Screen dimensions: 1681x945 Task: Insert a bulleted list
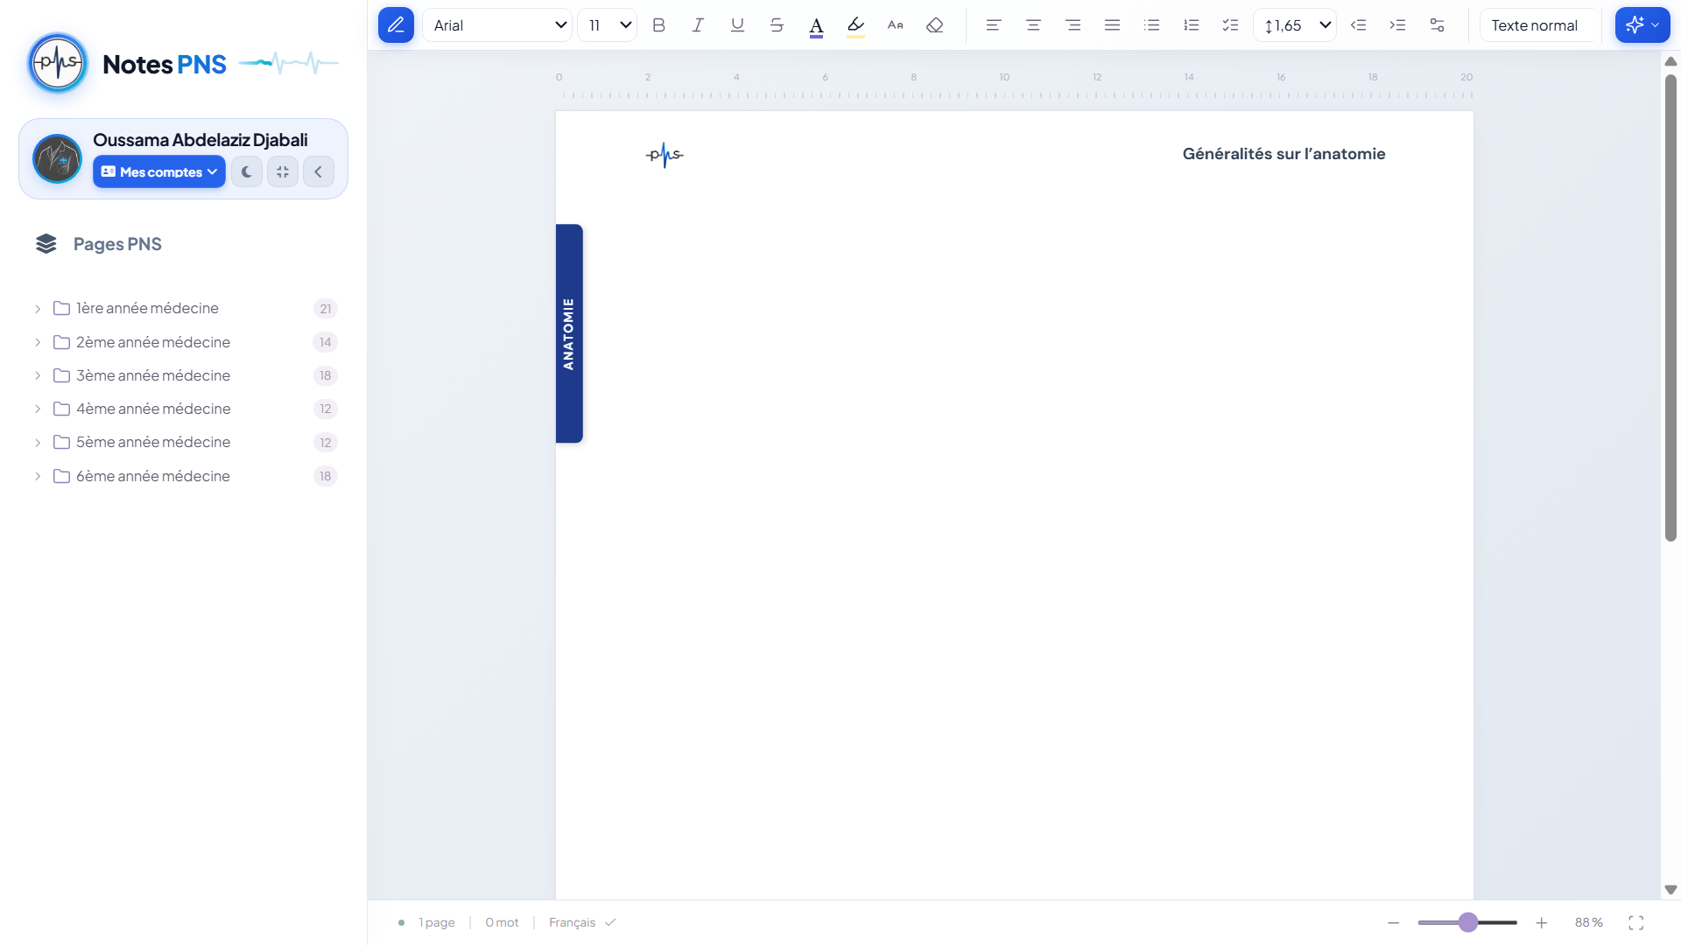pos(1152,25)
